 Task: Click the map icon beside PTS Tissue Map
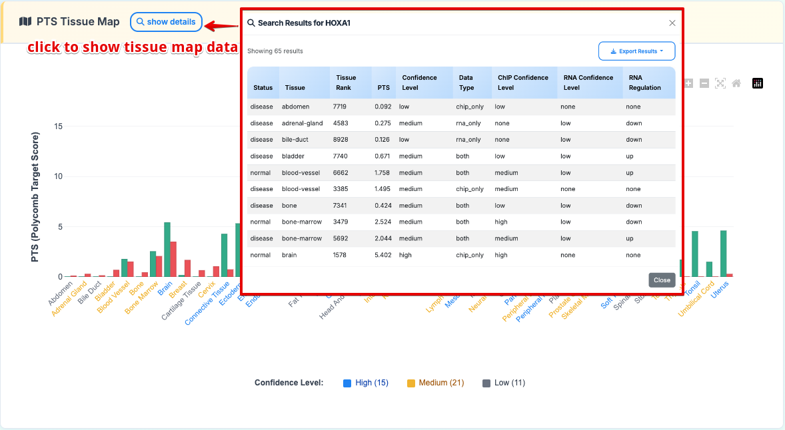click(x=25, y=21)
